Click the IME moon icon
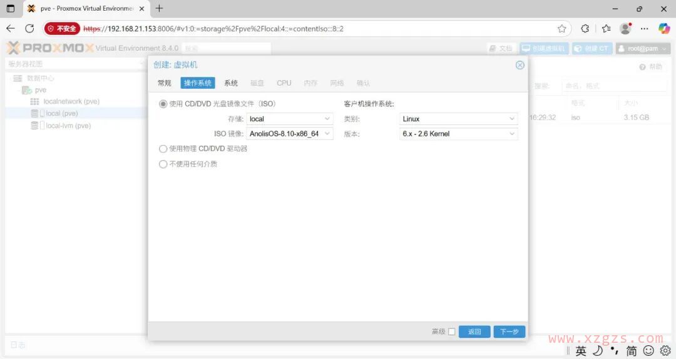Viewport: 676px width, 359px height. (598, 351)
